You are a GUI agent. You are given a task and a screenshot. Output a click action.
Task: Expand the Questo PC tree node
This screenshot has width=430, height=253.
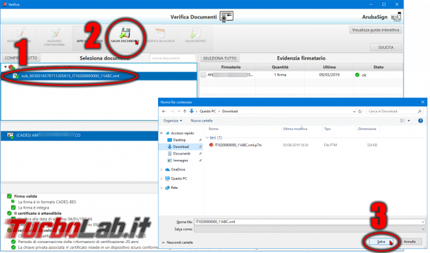(x=161, y=178)
